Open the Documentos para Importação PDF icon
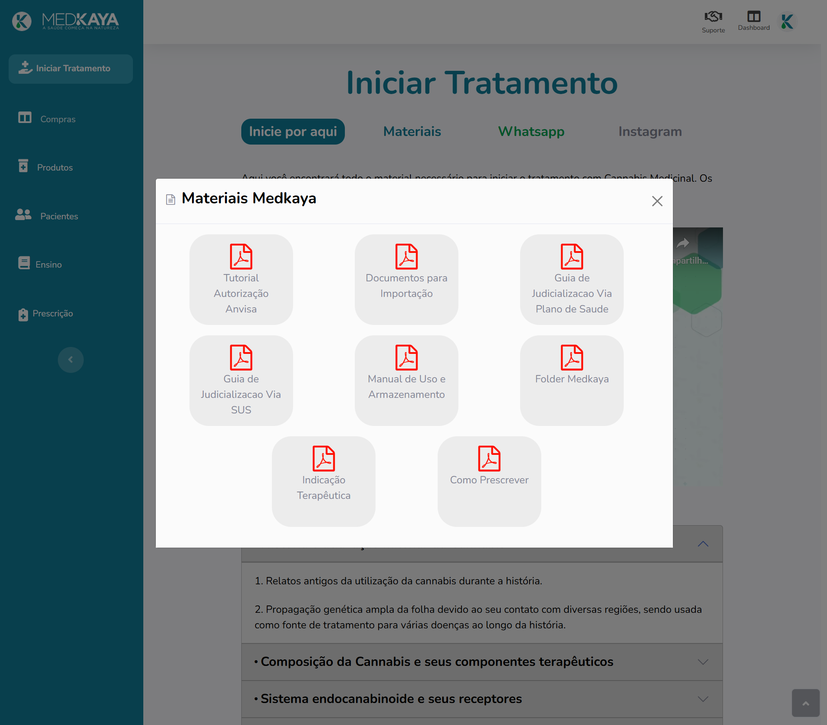 coord(406,257)
